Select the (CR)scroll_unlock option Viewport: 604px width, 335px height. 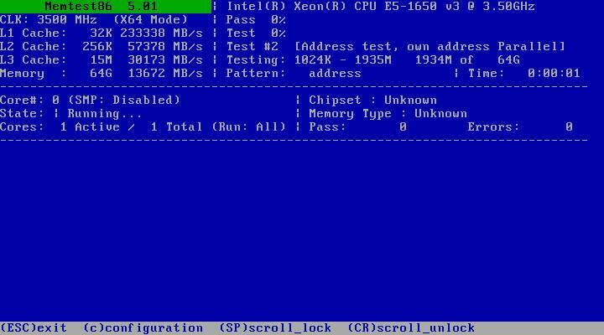(x=411, y=328)
